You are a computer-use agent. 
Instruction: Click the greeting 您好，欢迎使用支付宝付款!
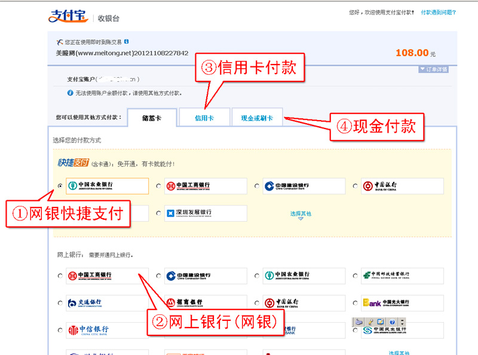tap(382, 13)
